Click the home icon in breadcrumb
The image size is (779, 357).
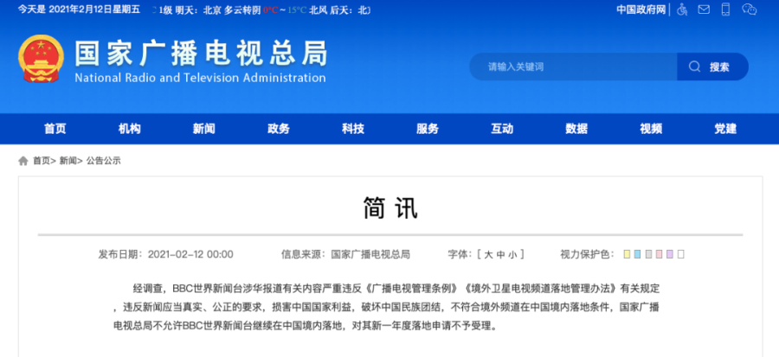click(x=23, y=161)
